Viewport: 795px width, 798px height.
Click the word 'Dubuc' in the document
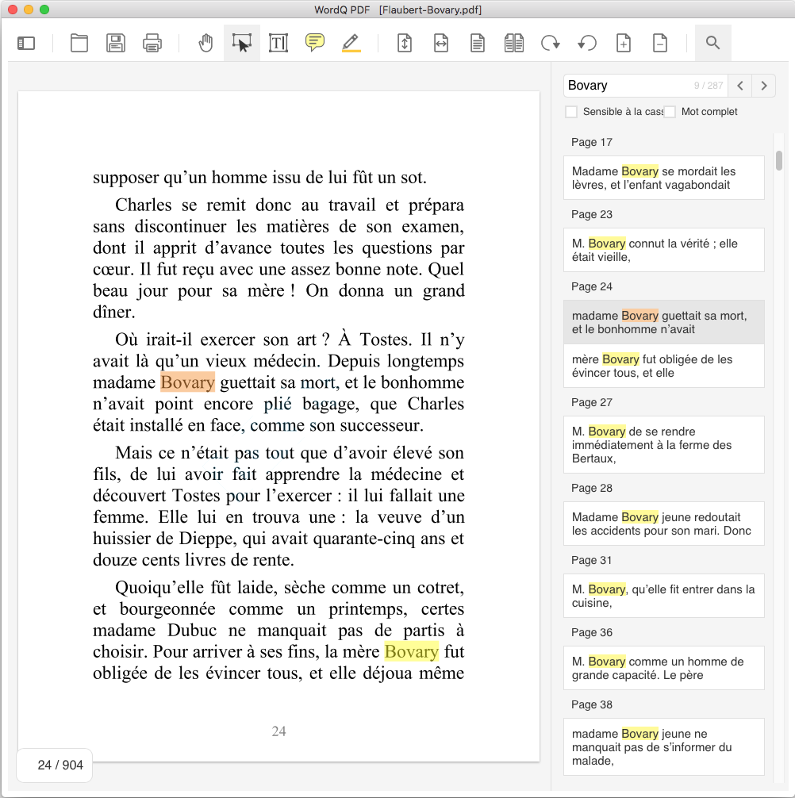point(192,630)
